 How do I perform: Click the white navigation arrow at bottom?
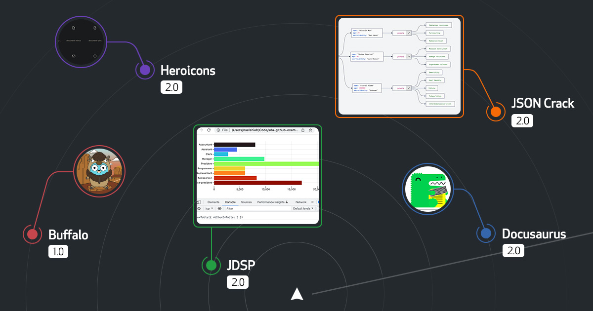pos(296,294)
